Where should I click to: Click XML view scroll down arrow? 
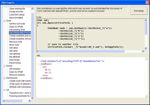click(146, 96)
